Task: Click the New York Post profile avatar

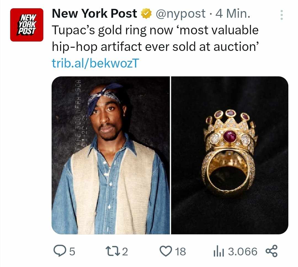Action: click(x=27, y=25)
